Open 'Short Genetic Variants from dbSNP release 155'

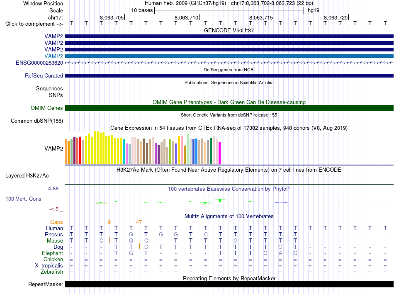[229, 115]
